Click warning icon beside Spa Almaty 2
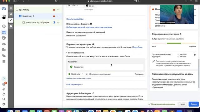 [54, 16]
